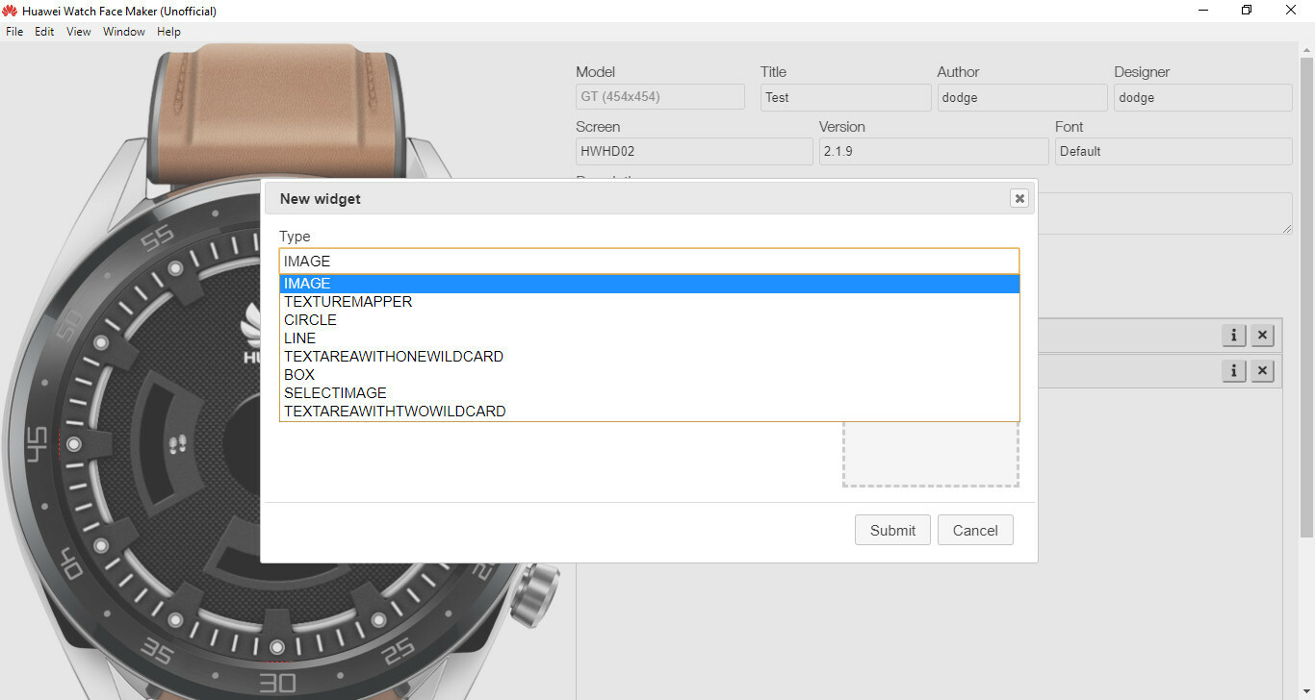
Task: Minimize the Watch Face Maker window
Action: [1203, 11]
